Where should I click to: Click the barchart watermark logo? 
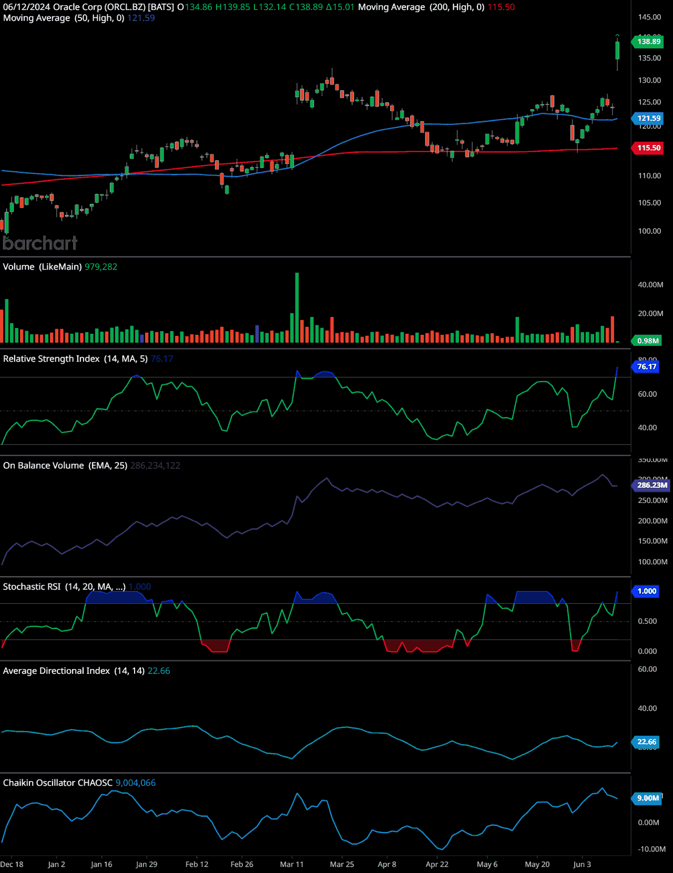pyautogui.click(x=40, y=243)
